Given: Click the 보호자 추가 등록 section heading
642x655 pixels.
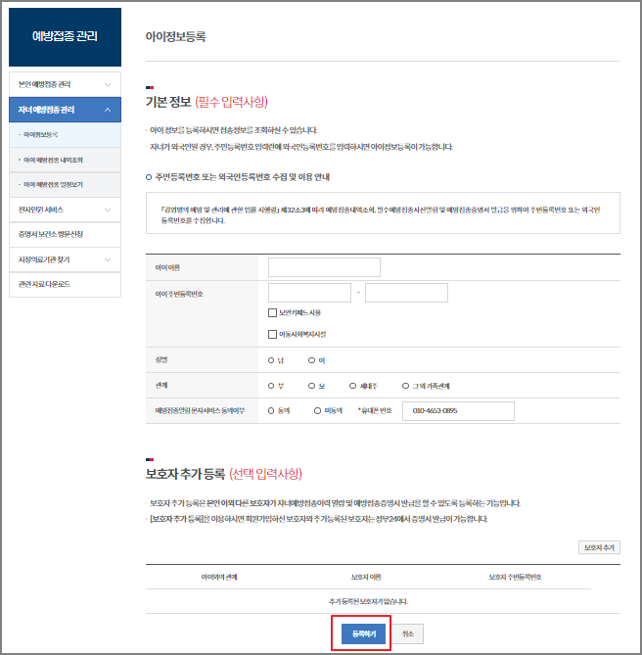Looking at the screenshot, I should click(x=185, y=474).
